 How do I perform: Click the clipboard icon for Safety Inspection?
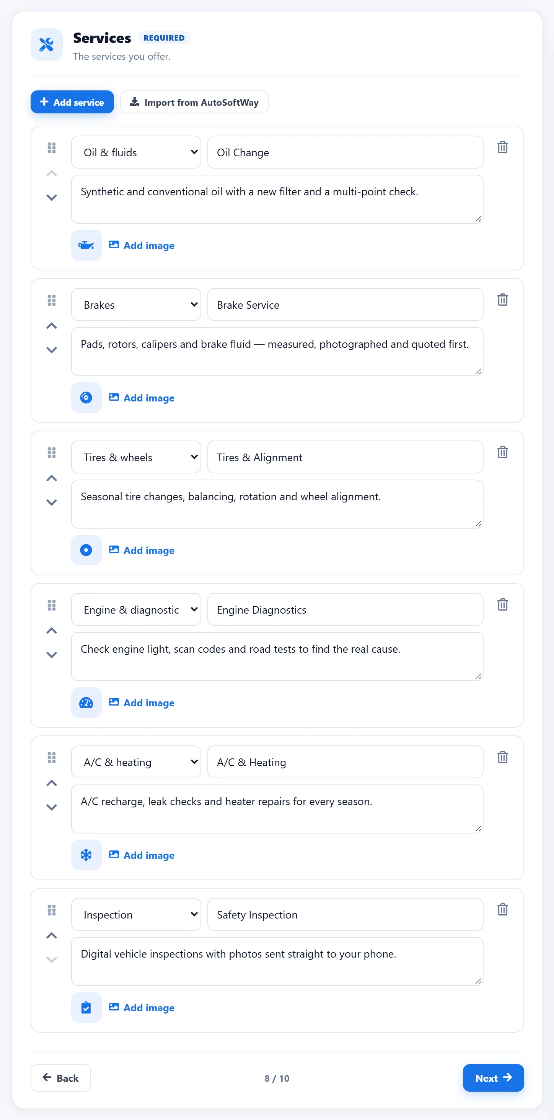[x=86, y=1007]
